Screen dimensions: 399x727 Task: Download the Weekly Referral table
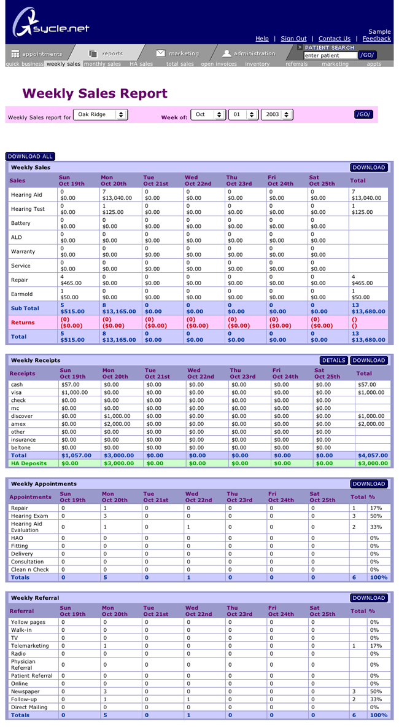point(369,597)
